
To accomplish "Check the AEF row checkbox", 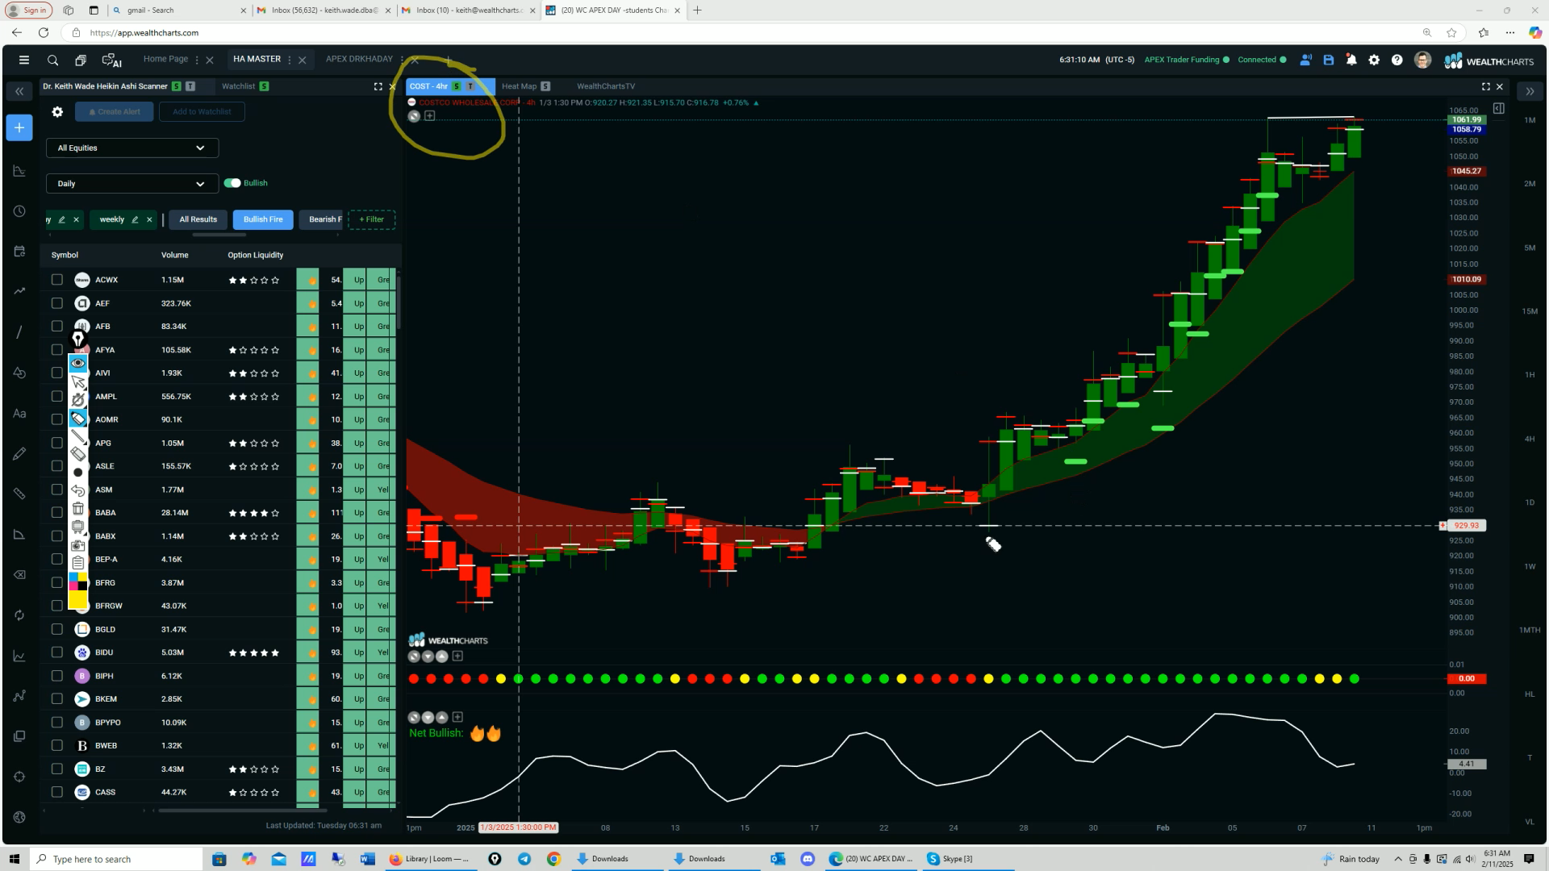I will click(56, 303).
